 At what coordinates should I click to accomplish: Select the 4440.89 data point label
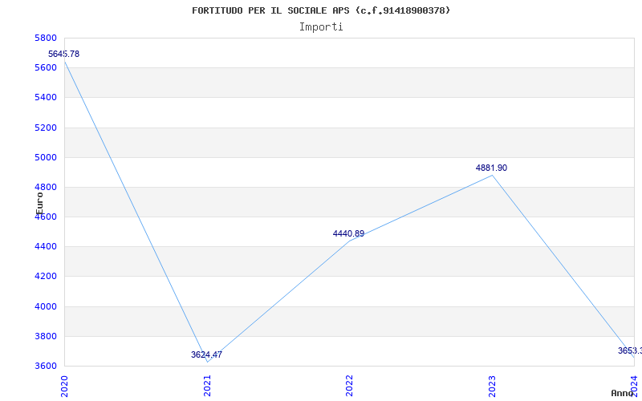click(348, 233)
